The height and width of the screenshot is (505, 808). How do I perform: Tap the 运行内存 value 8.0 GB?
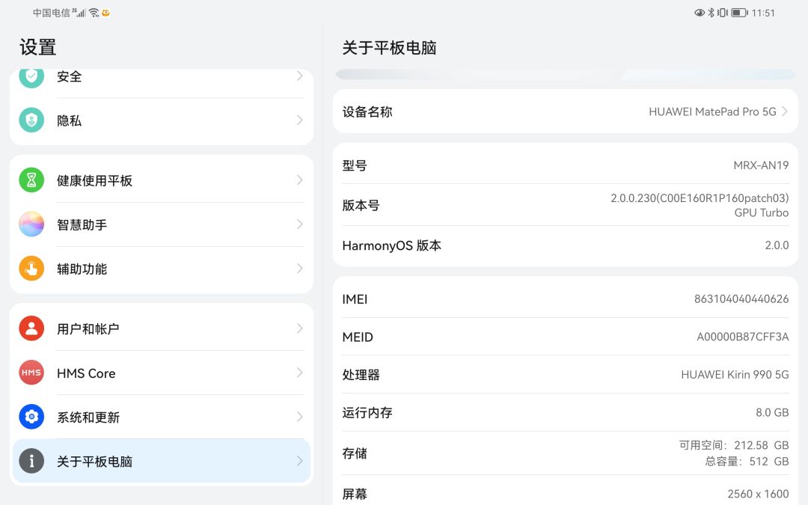[772, 413]
